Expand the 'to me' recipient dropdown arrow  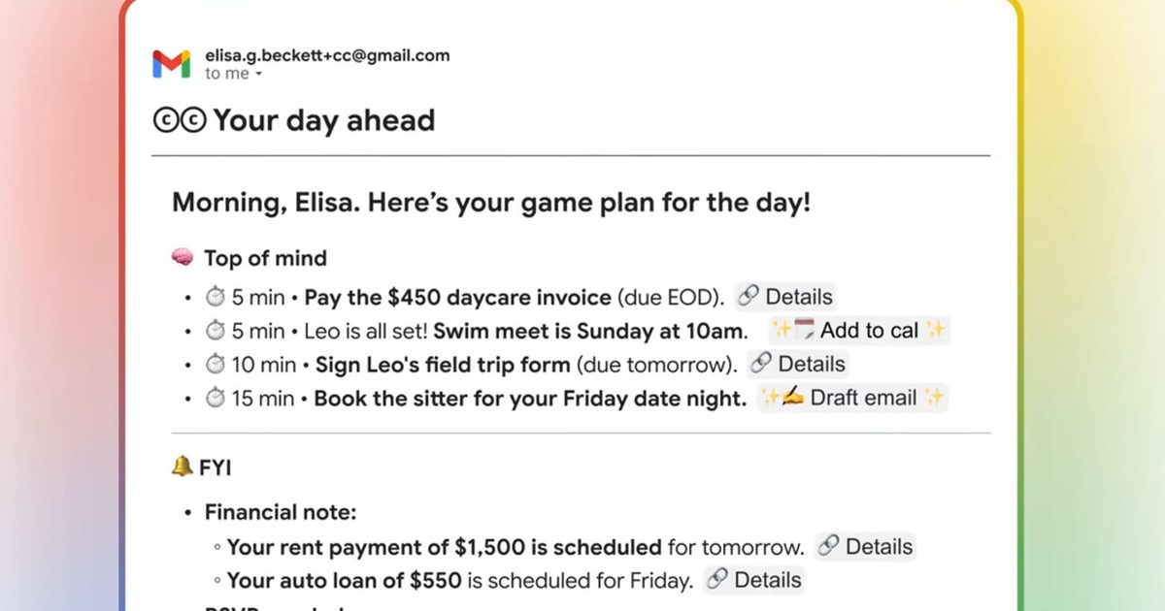tap(259, 75)
